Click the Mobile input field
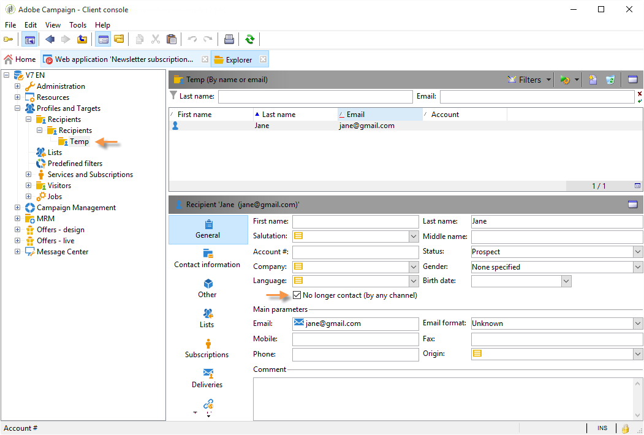Screen dimensions: 644x435 (x=355, y=339)
